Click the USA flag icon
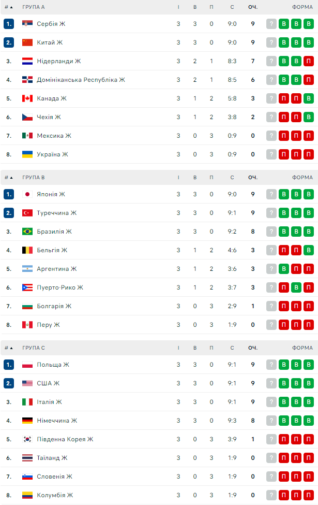Image resolution: width=318 pixels, height=505 pixels. [27, 383]
